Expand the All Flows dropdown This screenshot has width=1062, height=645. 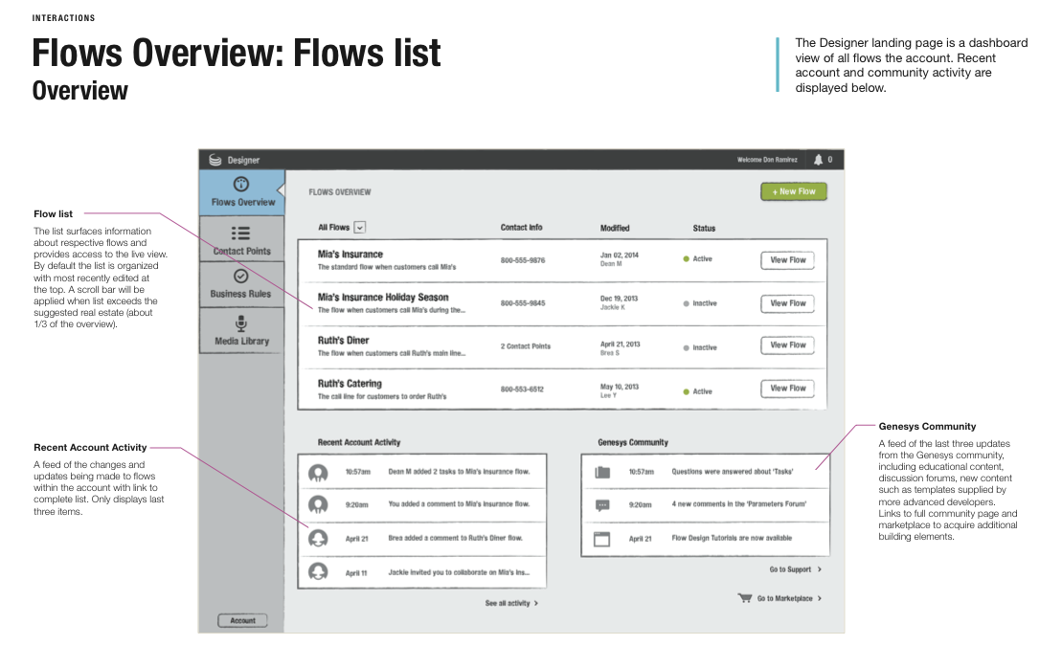[360, 228]
